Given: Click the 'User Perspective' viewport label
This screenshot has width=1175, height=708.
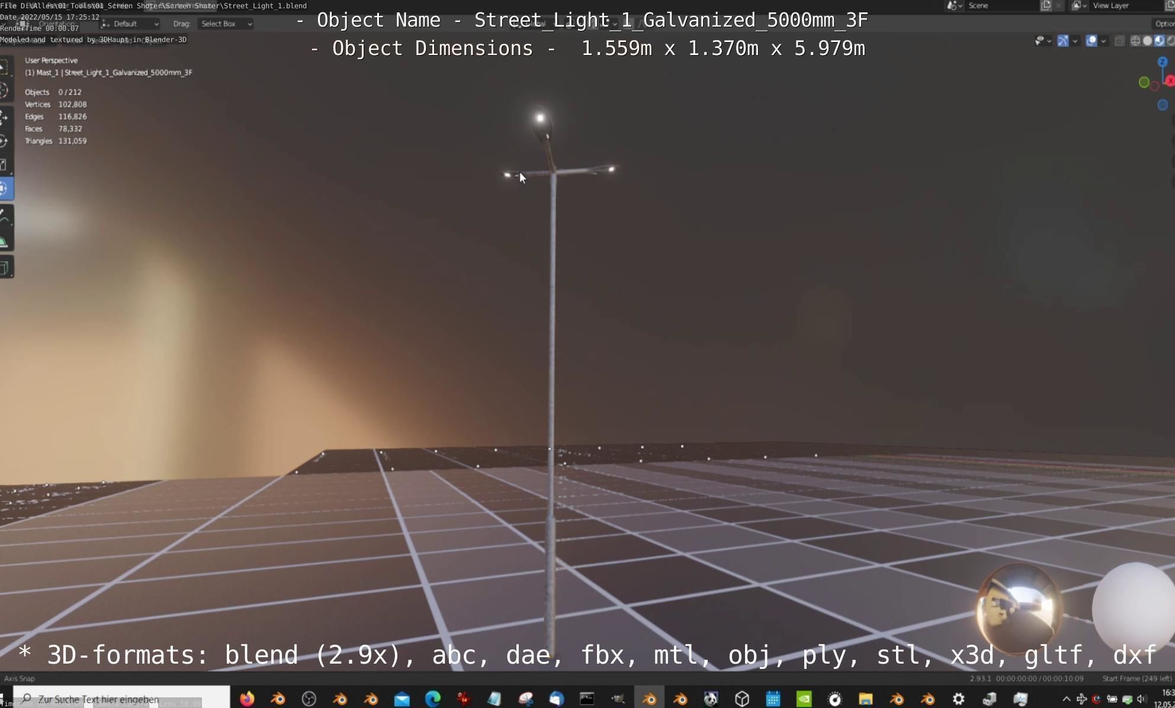Looking at the screenshot, I should [x=51, y=60].
